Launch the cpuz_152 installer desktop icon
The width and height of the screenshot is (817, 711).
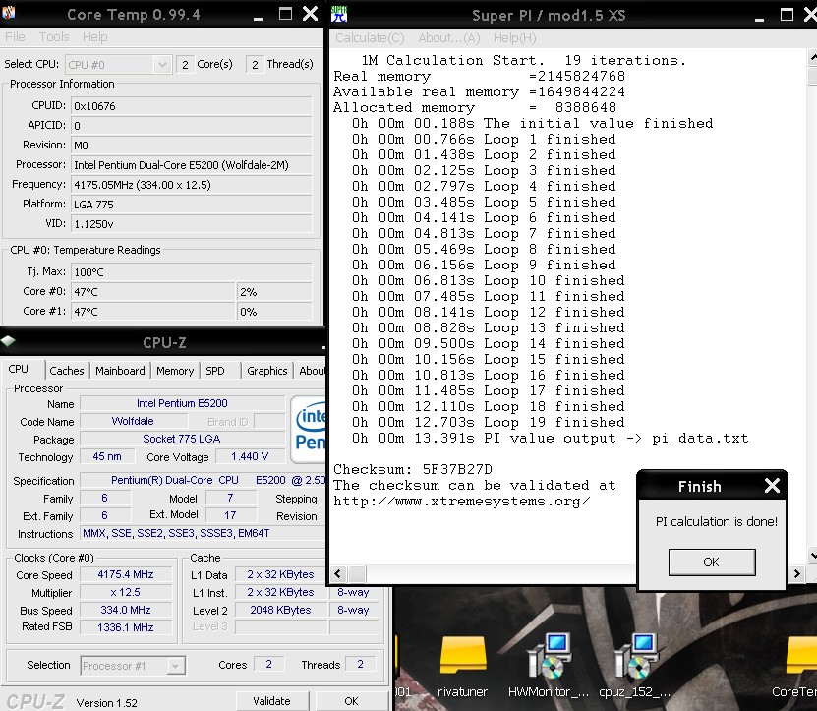pos(635,667)
